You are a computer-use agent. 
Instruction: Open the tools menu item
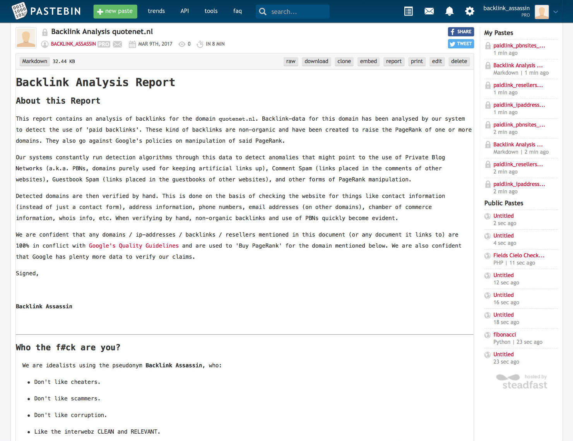pyautogui.click(x=211, y=11)
